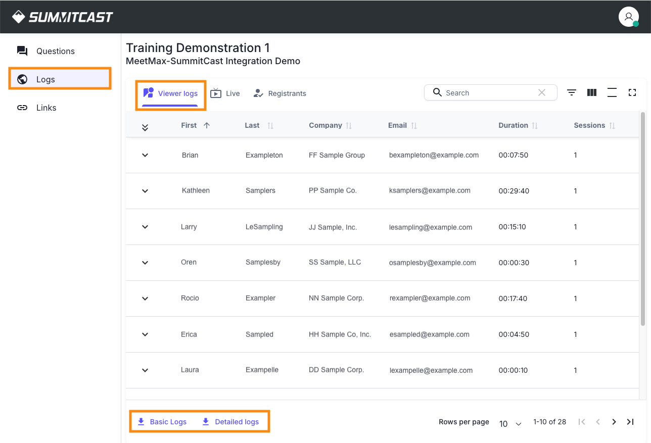Click the filter icon in table toolbar

pos(572,92)
